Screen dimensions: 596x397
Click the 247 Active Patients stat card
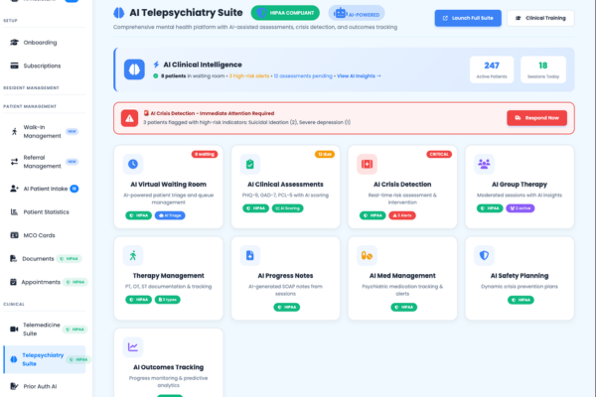coord(490,69)
